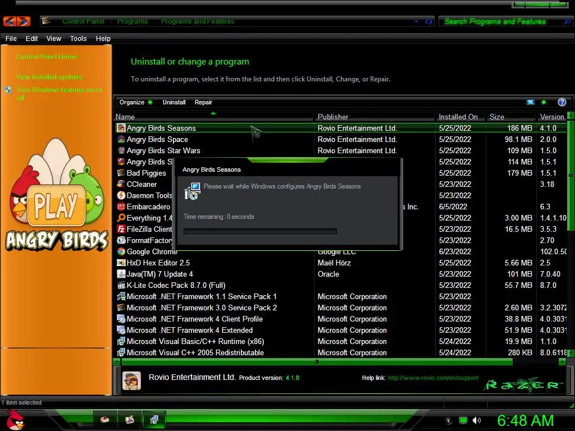Click the K-Lite Codec Pack icon
Image resolution: width=575 pixels, height=431 pixels.
pyautogui.click(x=121, y=285)
